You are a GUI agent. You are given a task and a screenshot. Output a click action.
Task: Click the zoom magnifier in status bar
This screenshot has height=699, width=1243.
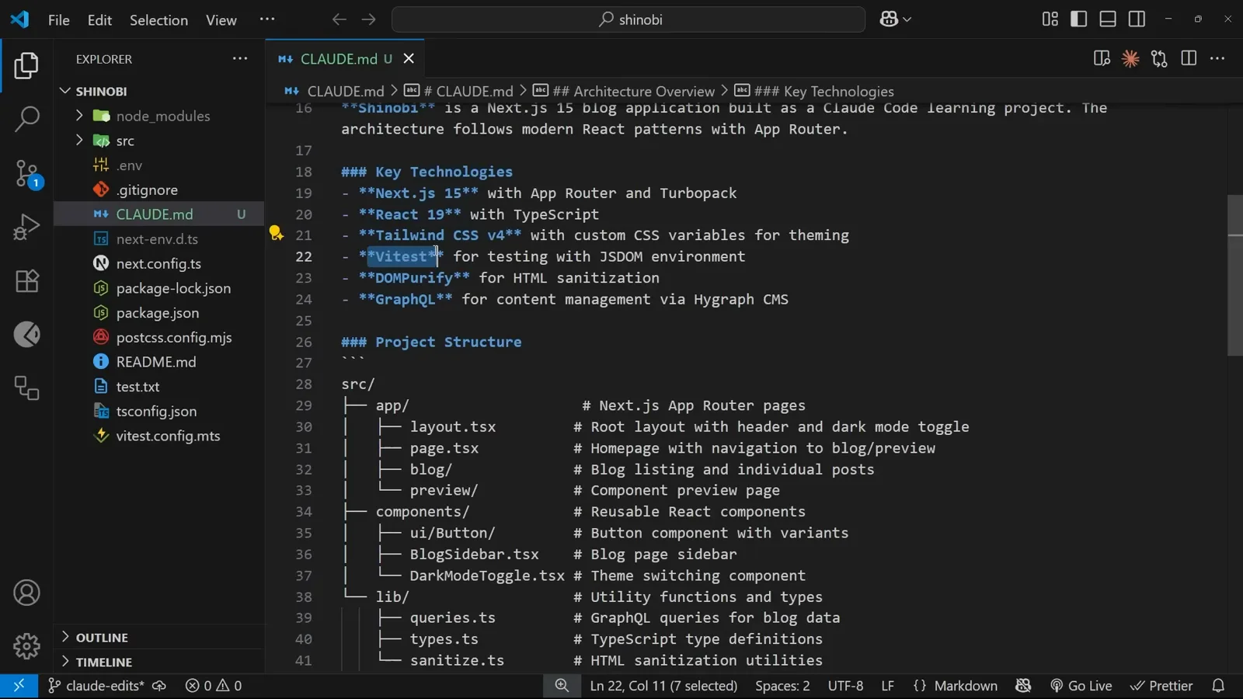click(x=562, y=686)
